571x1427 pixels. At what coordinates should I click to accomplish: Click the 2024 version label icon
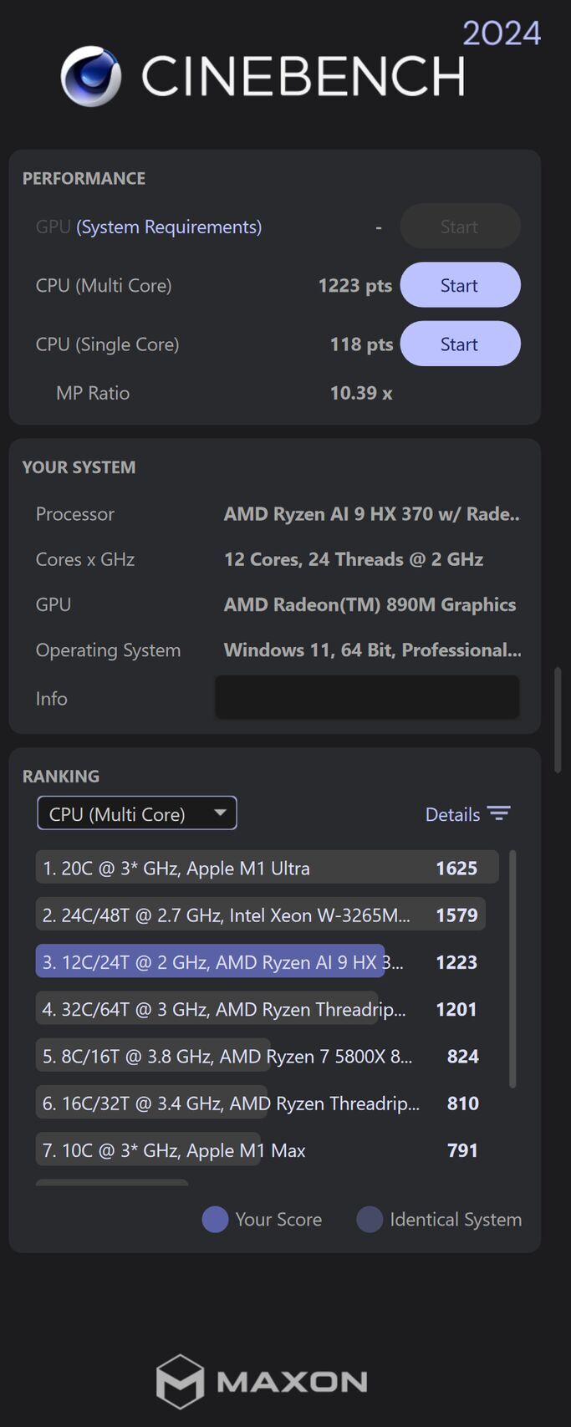502,33
